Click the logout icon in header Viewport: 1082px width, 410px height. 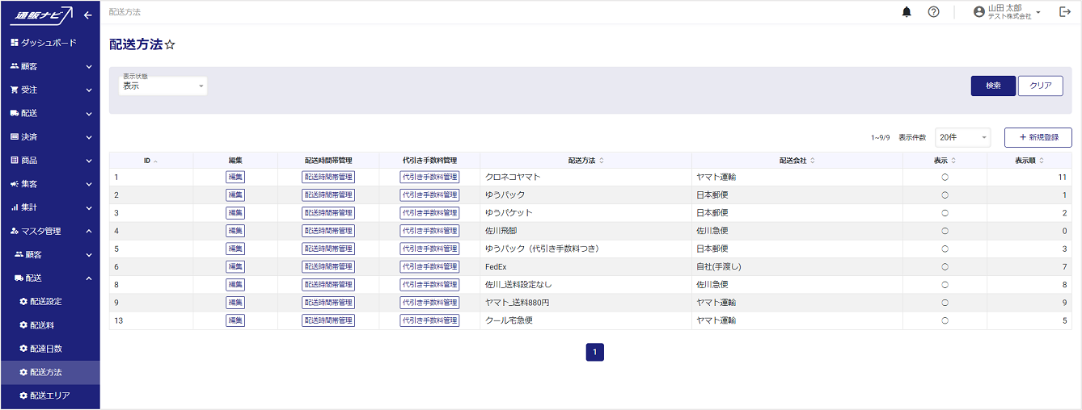tap(1064, 12)
